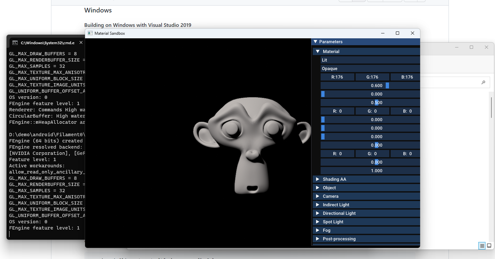Click the '[NVIDIA Corporation]' console line

click(47, 153)
